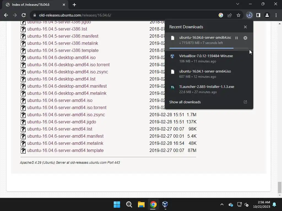The image size is (282, 211).
Task: Open the tab search dropdown chevron
Action: 238,4
